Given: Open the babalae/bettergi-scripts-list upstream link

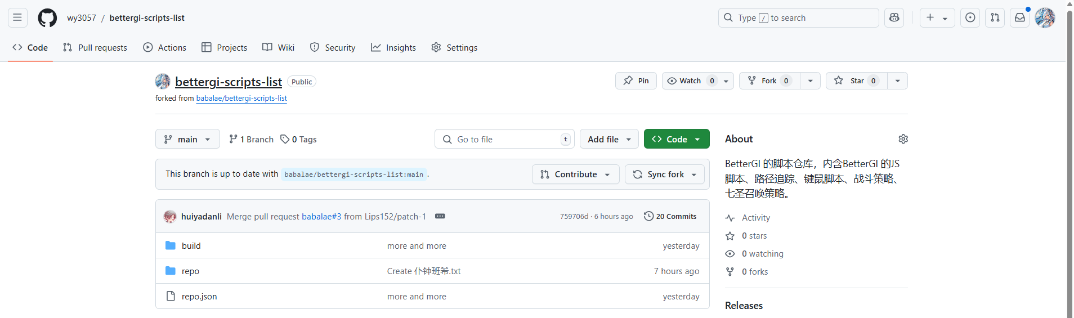Looking at the screenshot, I should pos(241,98).
